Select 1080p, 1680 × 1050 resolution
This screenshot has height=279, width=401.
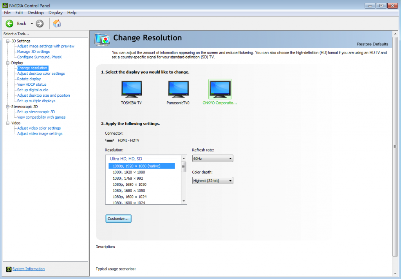(142, 184)
